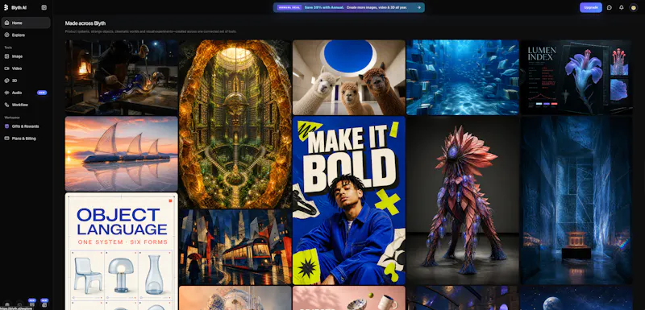645x310 pixels.
Task: Open the pink mug and bowl image
Action: click(349, 298)
